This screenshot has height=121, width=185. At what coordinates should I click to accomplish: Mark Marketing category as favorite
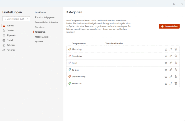tap(166, 49)
